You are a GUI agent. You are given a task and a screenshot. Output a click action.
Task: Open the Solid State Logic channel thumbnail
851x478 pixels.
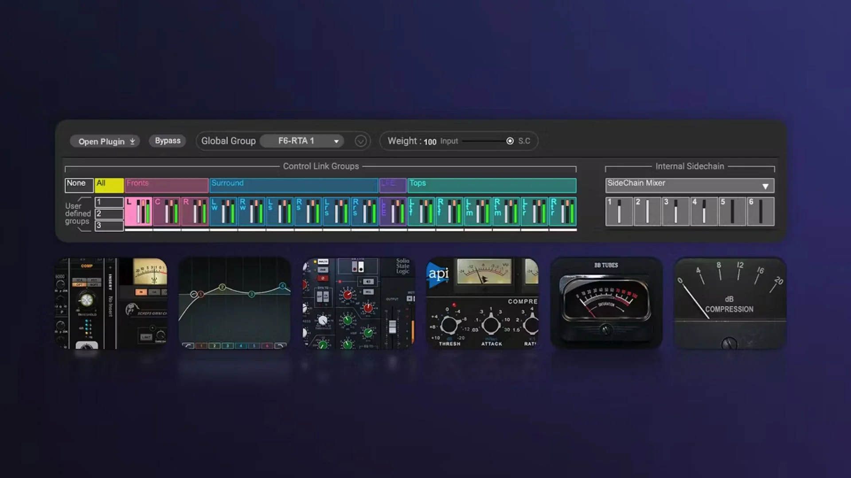coord(358,303)
